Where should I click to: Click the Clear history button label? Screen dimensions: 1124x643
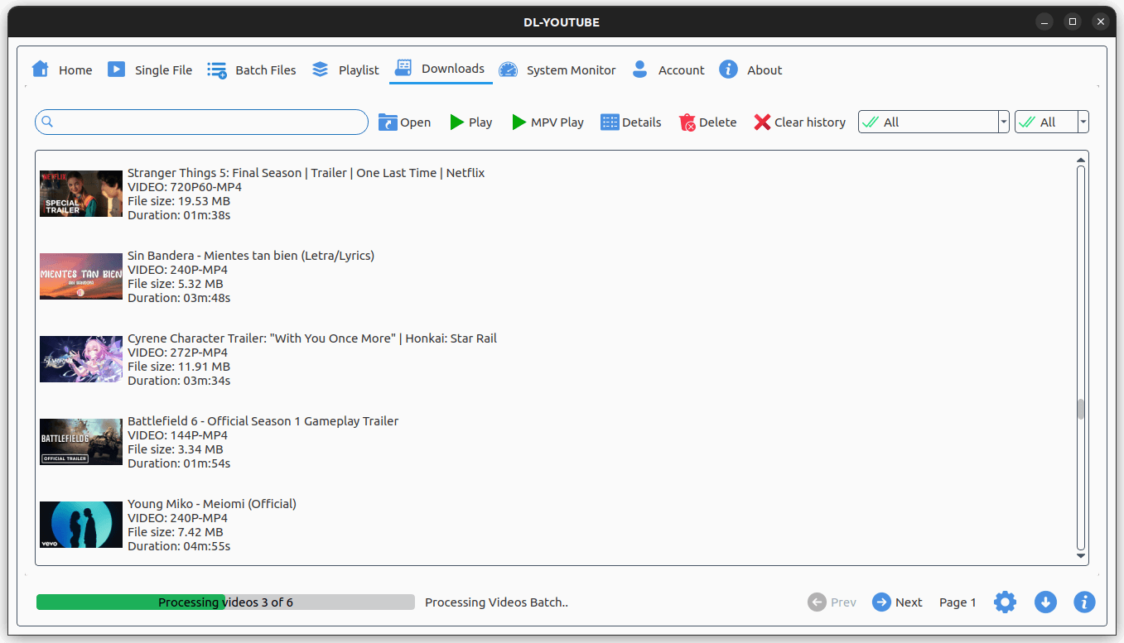coord(810,122)
